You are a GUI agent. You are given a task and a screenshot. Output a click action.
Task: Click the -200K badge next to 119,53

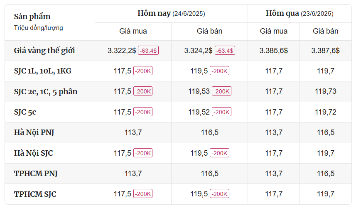pyautogui.click(x=221, y=91)
